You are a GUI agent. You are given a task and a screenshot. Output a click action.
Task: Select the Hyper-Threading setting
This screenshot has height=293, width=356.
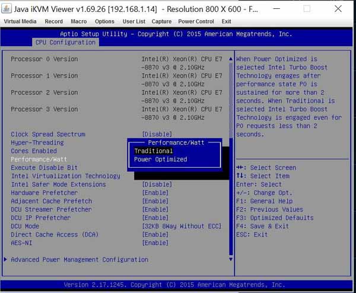click(37, 143)
